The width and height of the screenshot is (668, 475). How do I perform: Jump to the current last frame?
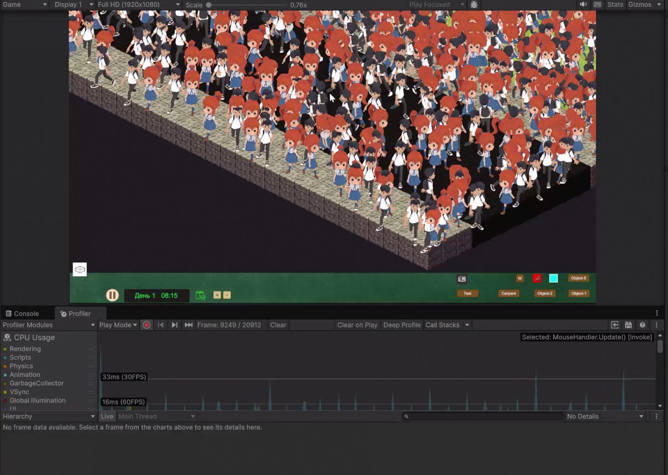(188, 325)
